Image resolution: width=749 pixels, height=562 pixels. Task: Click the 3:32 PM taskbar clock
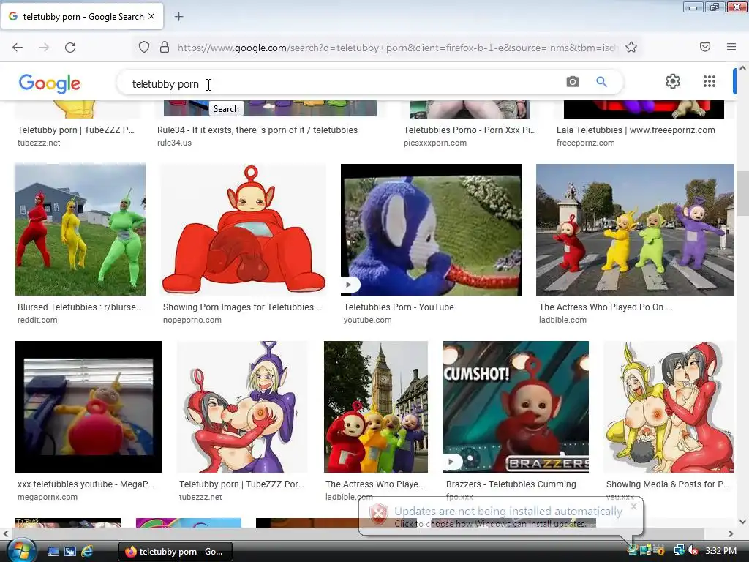(x=720, y=551)
